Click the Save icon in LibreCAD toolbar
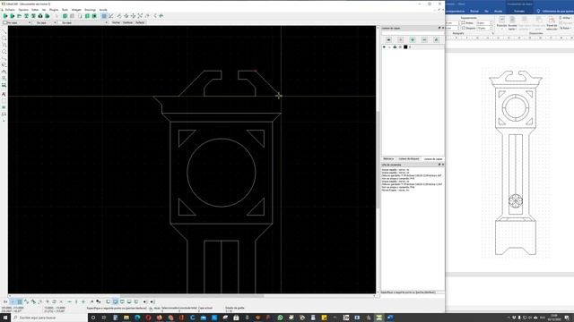Viewport: 574px width, 322px height. click(26, 16)
